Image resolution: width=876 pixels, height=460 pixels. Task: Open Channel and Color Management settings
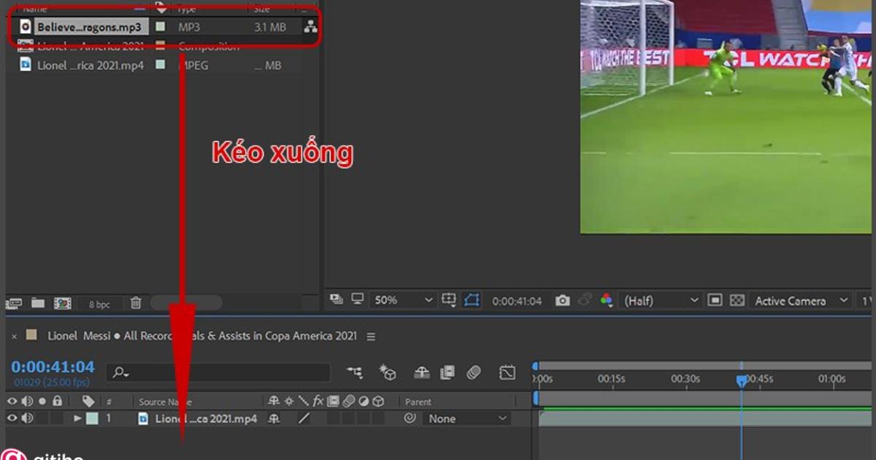point(607,299)
